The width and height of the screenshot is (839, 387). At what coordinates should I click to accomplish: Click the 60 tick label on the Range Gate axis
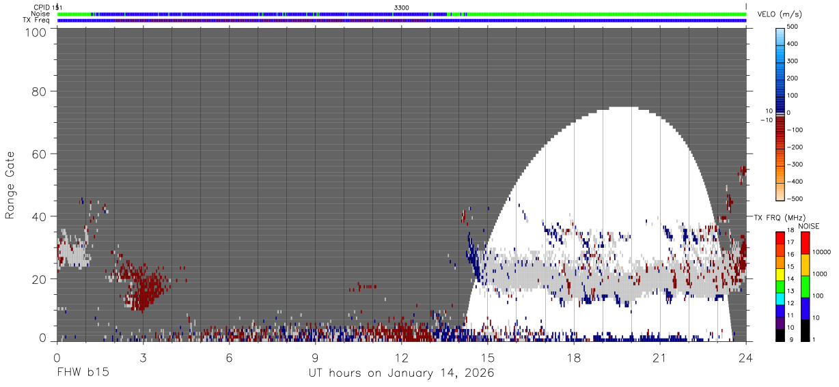click(x=39, y=154)
